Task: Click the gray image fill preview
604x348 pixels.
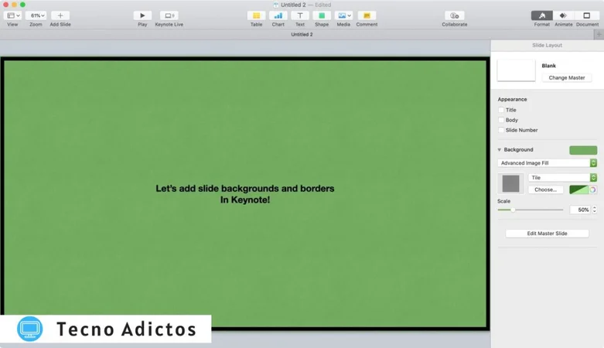Action: [x=510, y=183]
